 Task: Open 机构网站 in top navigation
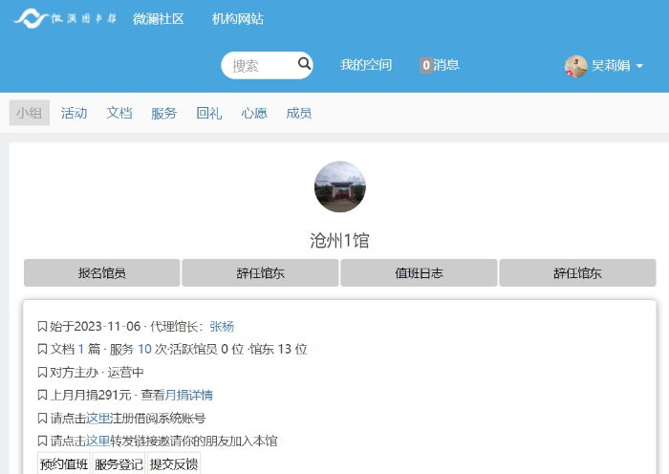point(238,19)
